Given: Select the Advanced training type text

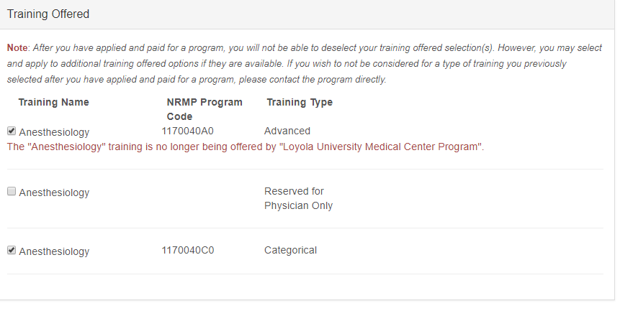Looking at the screenshot, I should pyautogui.click(x=287, y=131).
